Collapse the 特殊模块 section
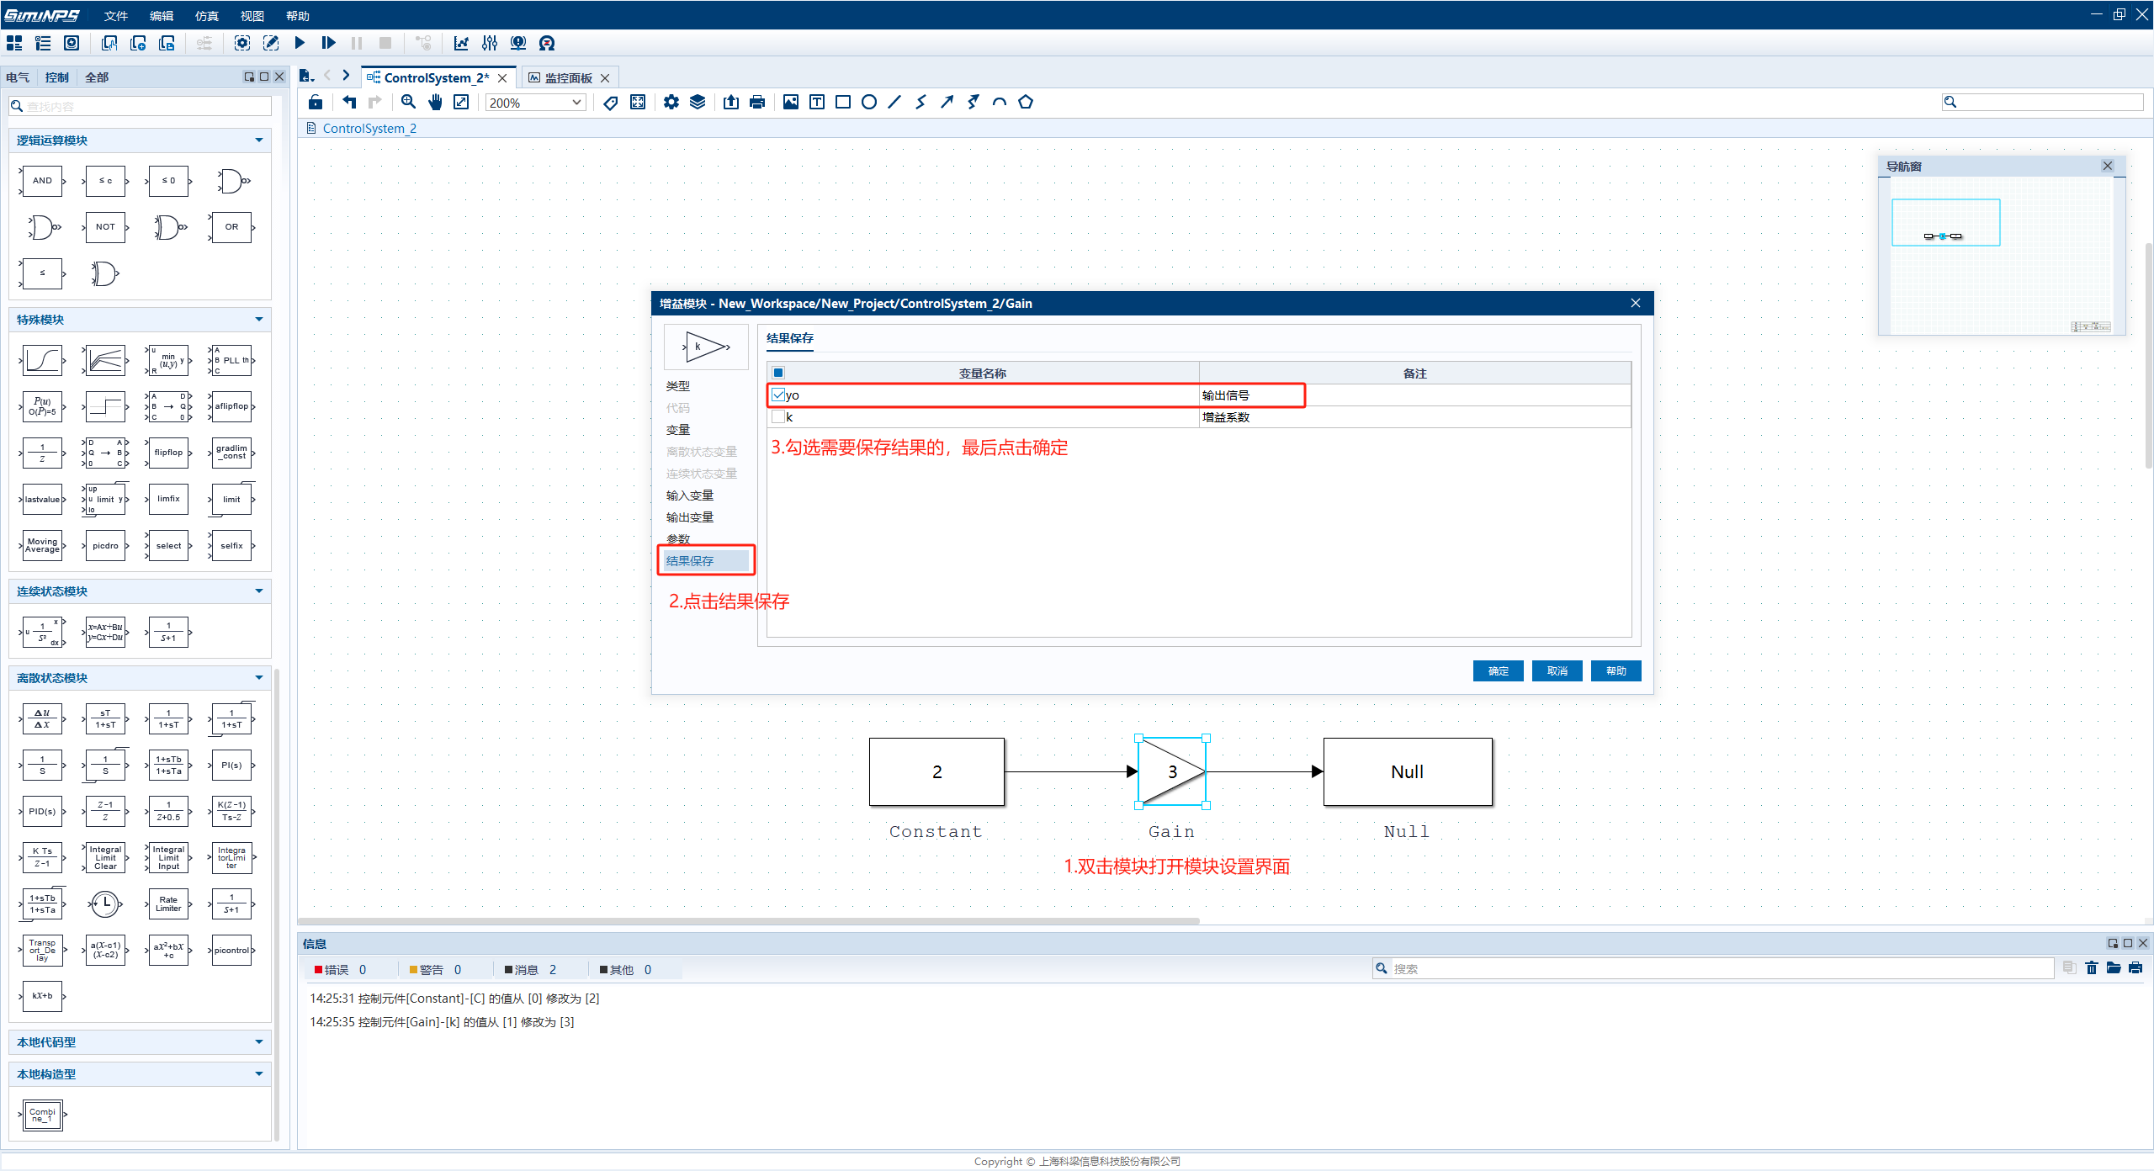The height and width of the screenshot is (1171, 2154). 259,320
